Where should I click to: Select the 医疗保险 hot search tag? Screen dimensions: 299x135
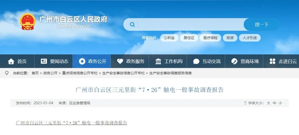[x=210, y=38]
